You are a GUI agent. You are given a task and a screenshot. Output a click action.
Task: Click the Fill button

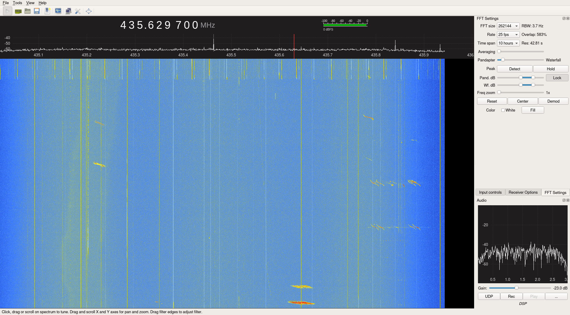(x=533, y=110)
